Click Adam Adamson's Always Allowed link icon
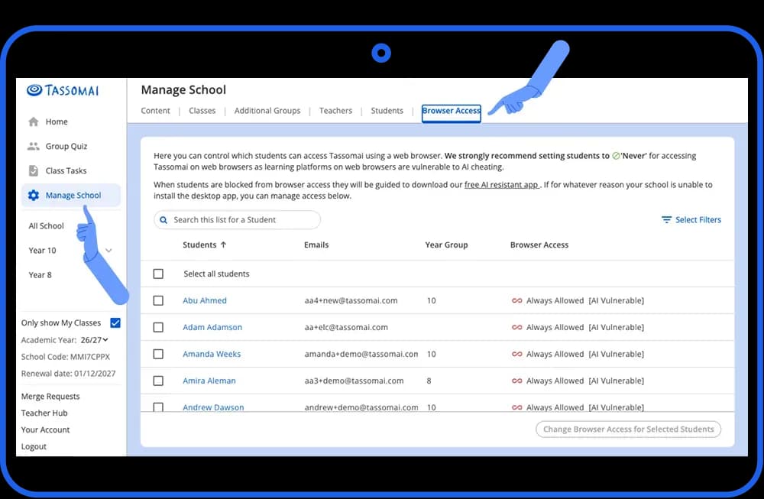 517,328
